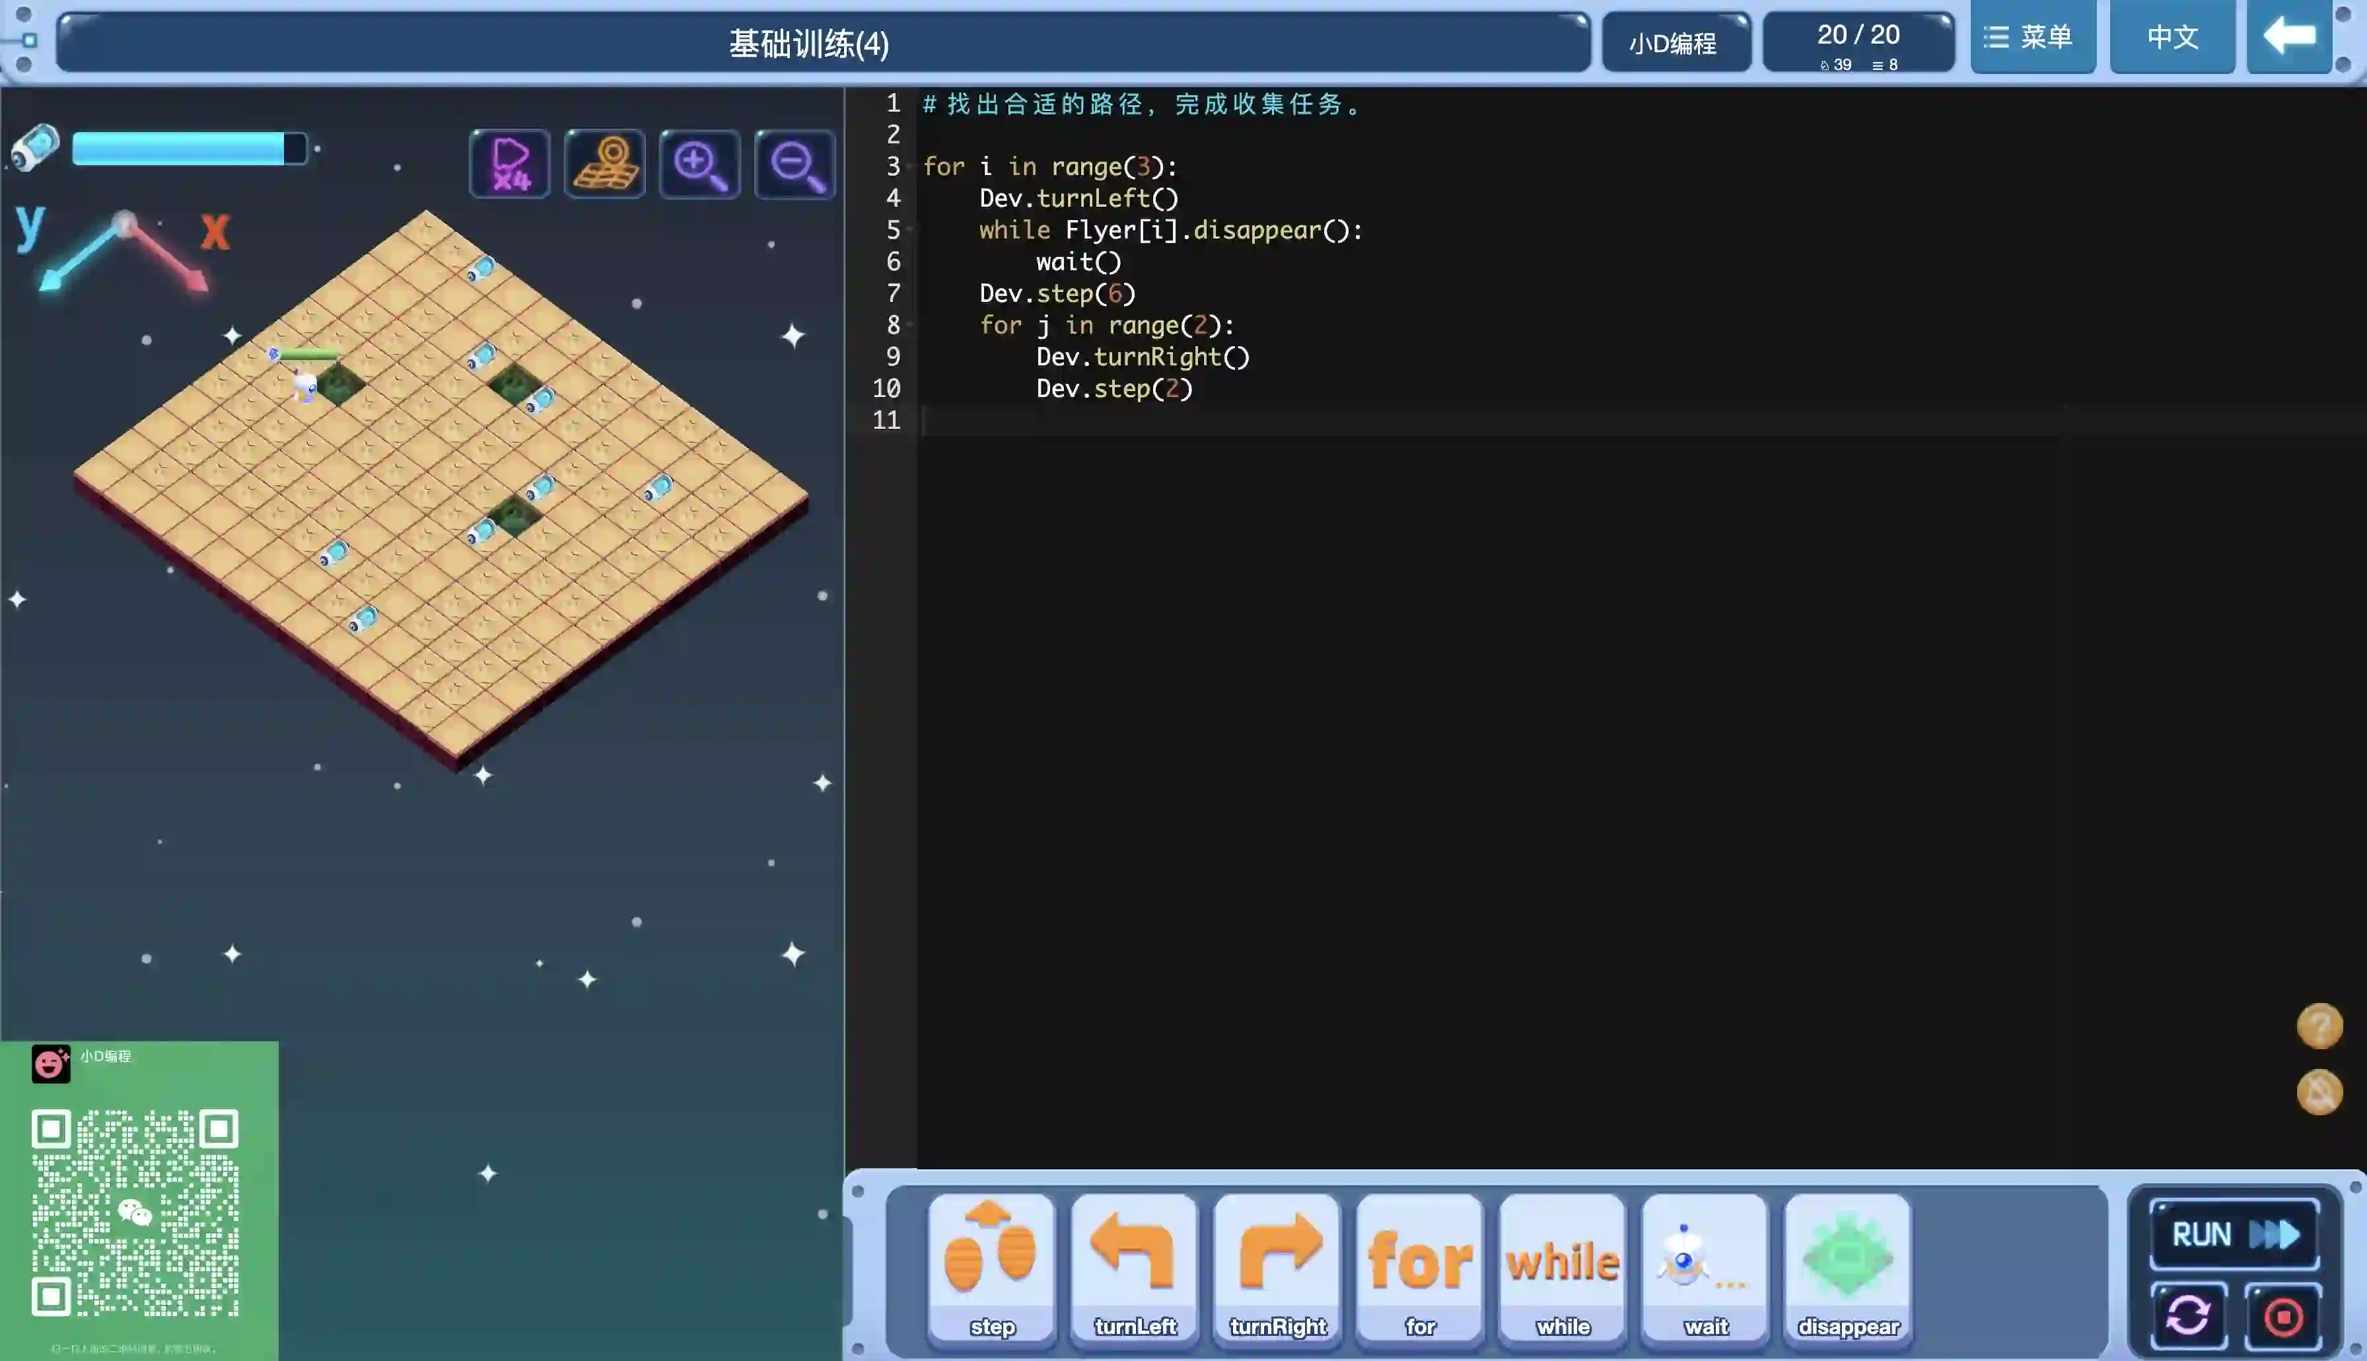Insert the turnRight command block

[1277, 1266]
